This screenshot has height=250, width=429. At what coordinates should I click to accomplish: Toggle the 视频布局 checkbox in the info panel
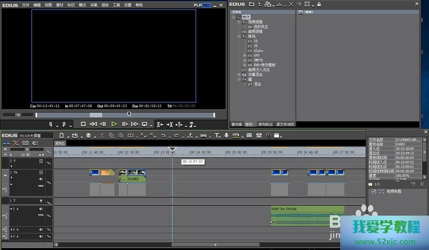pos(374,192)
